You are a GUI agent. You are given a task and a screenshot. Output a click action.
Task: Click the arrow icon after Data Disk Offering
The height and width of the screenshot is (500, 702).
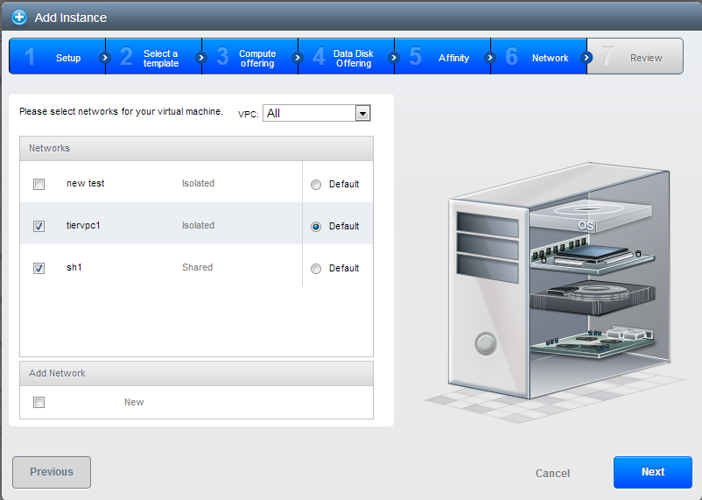pyautogui.click(x=394, y=57)
